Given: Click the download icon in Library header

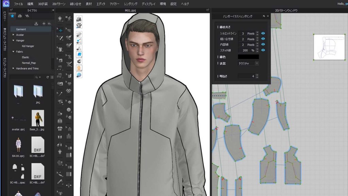Looking at the screenshot, I should (x=36, y=23).
